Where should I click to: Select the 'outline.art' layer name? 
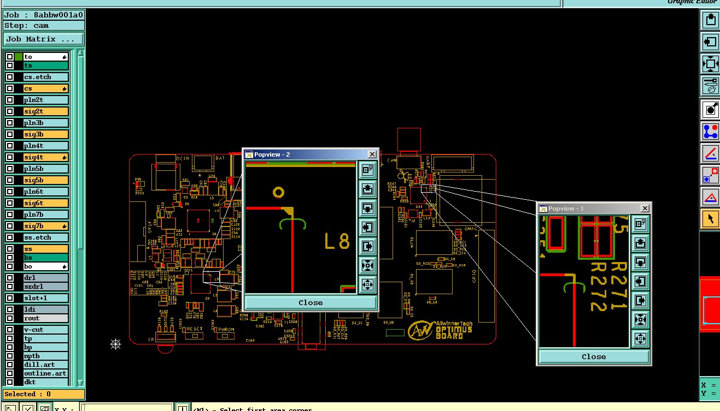[46, 373]
